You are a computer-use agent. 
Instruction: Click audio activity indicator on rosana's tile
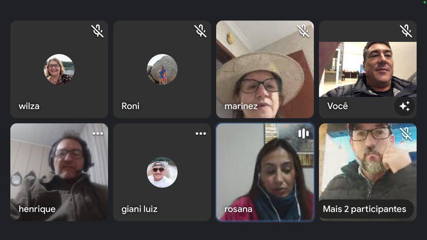coord(303,134)
